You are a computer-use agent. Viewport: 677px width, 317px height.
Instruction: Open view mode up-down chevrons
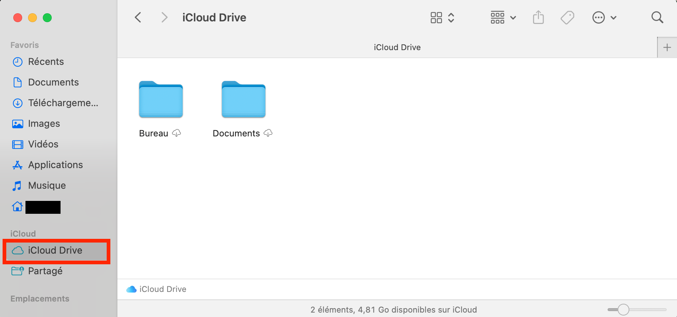pos(451,17)
